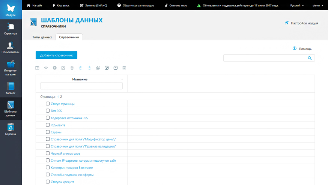
Task: Open the Интернет-магазин module
Action: (x=11, y=68)
